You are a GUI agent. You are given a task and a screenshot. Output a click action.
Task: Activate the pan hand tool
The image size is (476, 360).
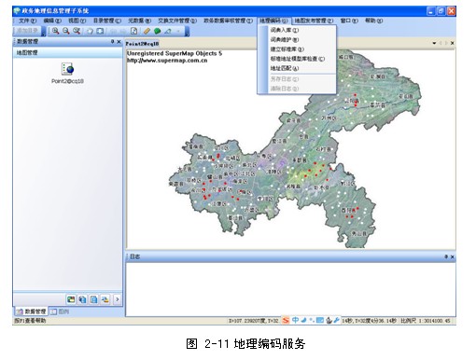point(90,31)
